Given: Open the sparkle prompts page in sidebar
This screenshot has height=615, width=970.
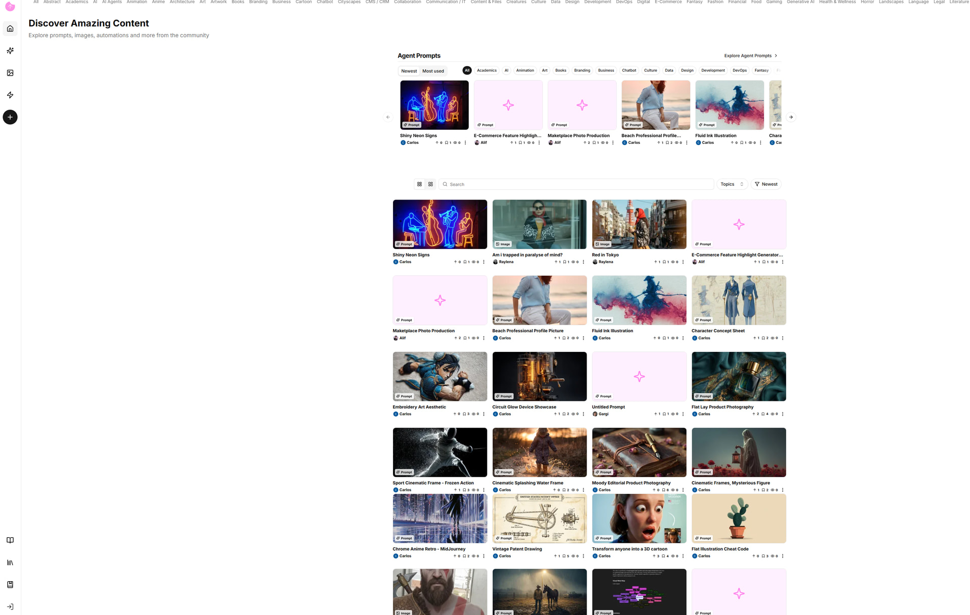Looking at the screenshot, I should 10,50.
